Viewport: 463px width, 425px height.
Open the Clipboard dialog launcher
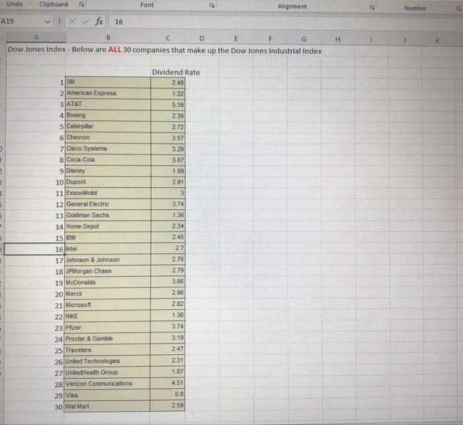point(82,5)
